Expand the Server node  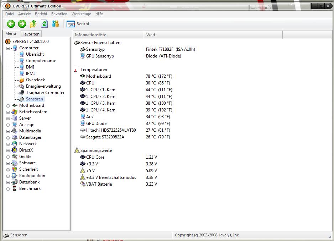click(x=8, y=119)
